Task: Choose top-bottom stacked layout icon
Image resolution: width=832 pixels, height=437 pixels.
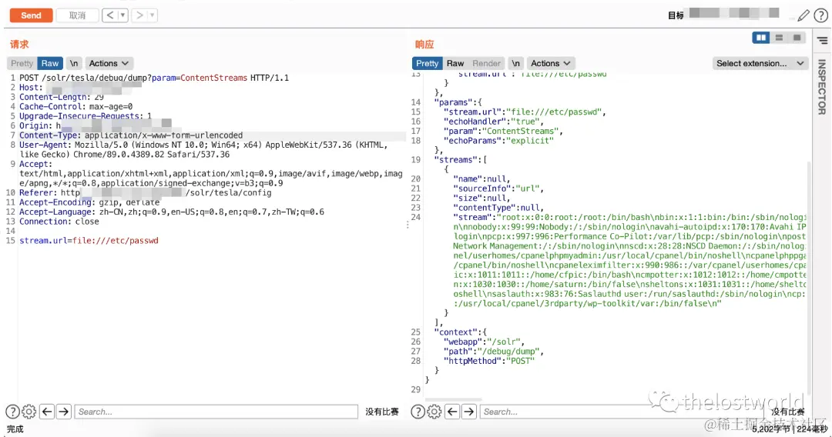Action: point(779,38)
